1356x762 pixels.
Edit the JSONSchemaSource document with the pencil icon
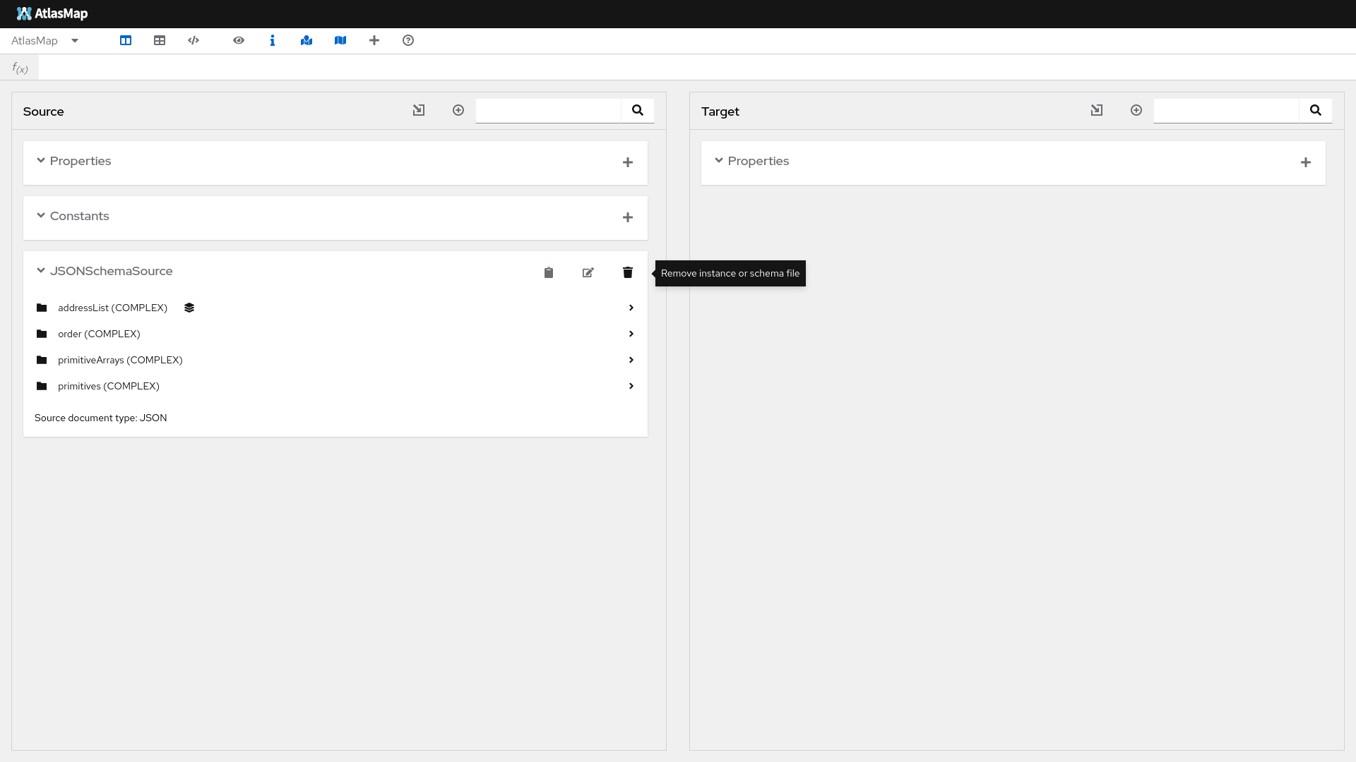coord(588,272)
